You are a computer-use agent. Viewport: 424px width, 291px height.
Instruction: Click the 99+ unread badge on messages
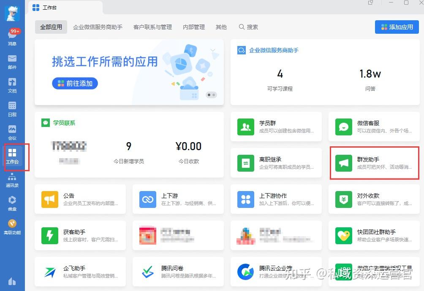pos(15,31)
